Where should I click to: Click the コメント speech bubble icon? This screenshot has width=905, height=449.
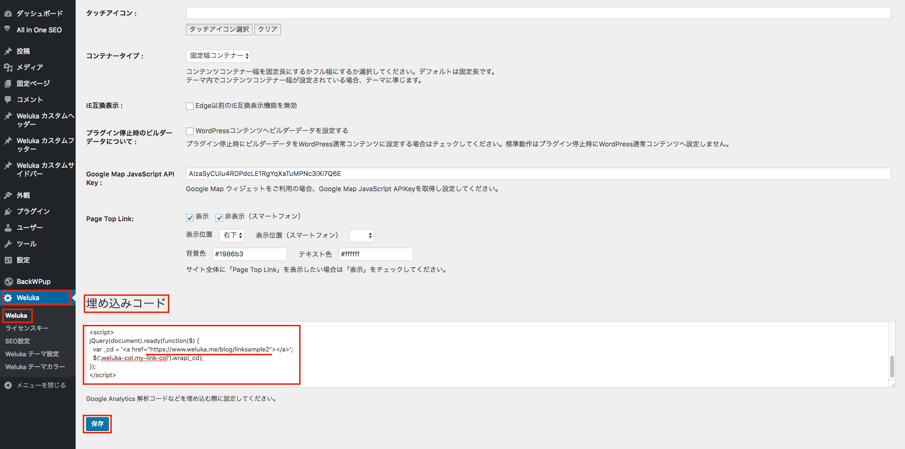[x=8, y=99]
